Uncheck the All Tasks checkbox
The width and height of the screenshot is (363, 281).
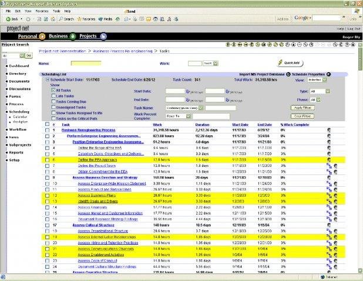coord(52,91)
